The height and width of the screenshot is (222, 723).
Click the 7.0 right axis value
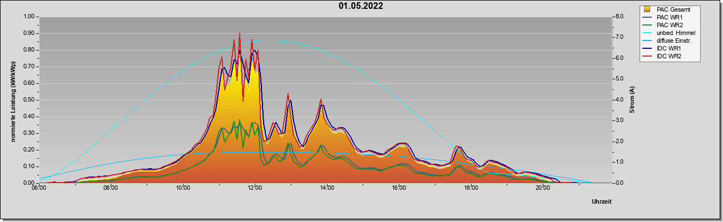(619, 37)
